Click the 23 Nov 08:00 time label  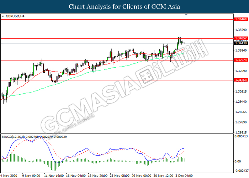tap(120, 176)
